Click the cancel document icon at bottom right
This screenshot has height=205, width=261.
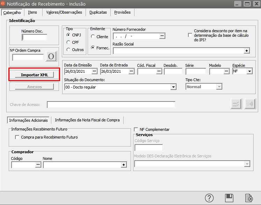pyautogui.click(x=249, y=198)
